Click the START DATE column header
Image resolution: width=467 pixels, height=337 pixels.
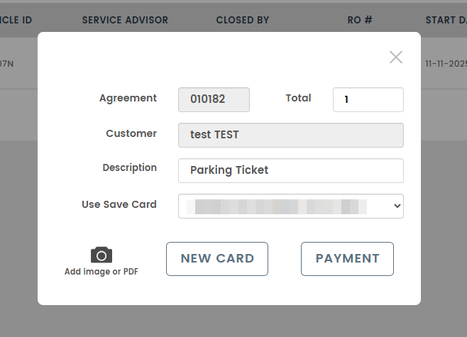point(446,20)
